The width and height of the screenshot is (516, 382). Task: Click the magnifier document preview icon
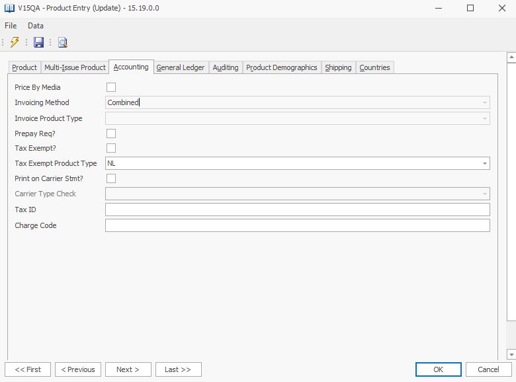click(x=62, y=42)
